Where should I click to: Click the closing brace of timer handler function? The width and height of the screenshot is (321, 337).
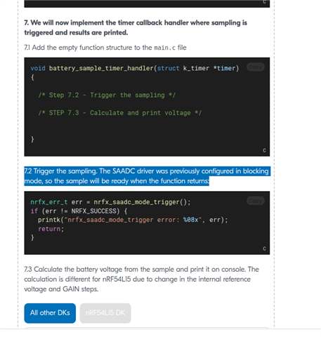pyautogui.click(x=32, y=139)
